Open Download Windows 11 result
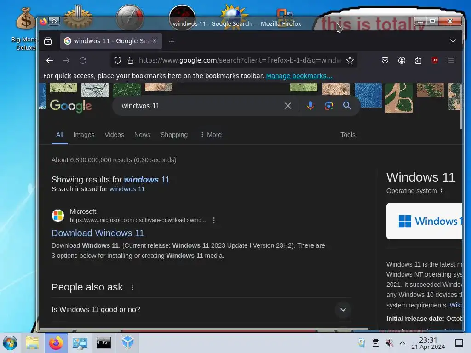471x353 pixels. point(98,233)
